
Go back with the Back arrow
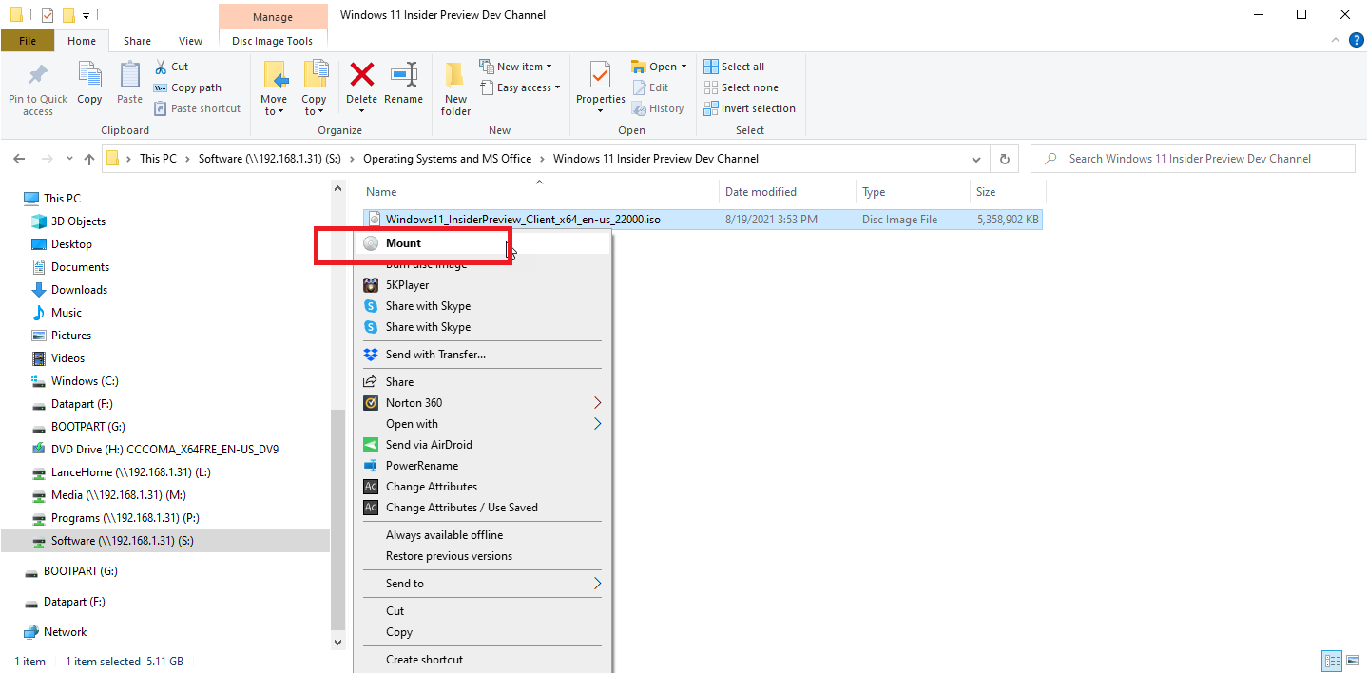[x=19, y=159]
